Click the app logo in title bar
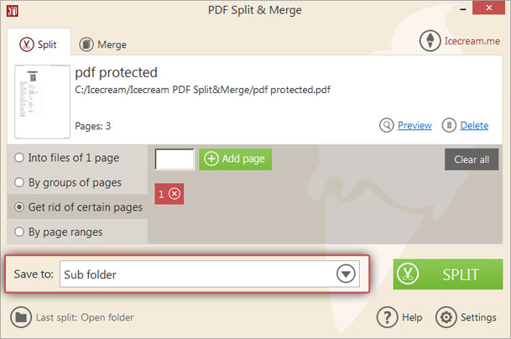 click(x=13, y=11)
